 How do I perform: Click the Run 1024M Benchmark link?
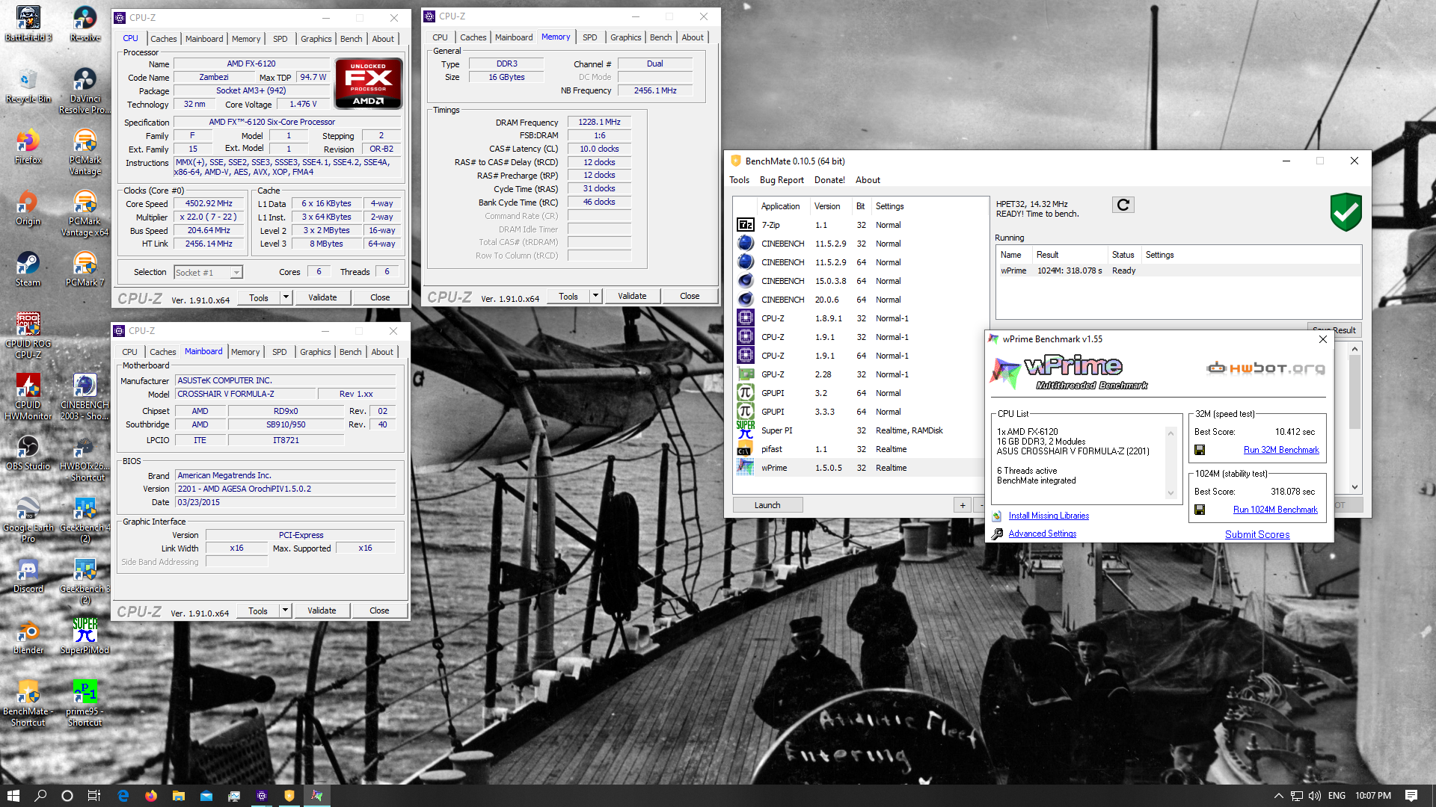tap(1275, 510)
